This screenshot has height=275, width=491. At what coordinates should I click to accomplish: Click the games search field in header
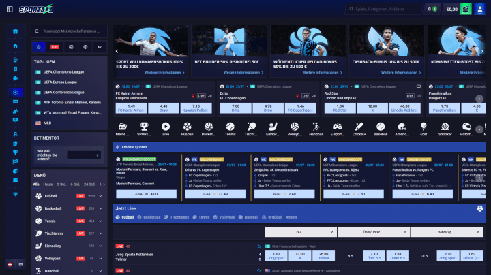tap(383, 9)
